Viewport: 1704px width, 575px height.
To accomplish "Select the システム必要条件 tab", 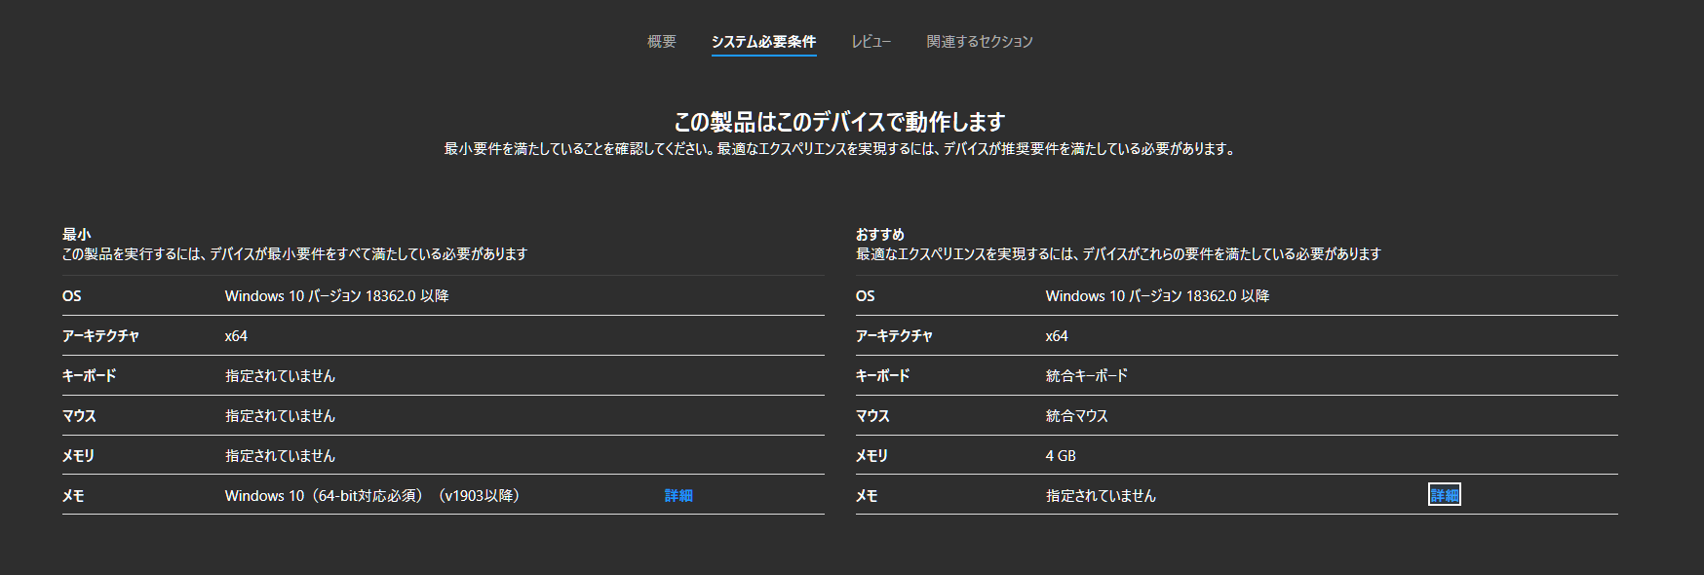I will pyautogui.click(x=763, y=41).
